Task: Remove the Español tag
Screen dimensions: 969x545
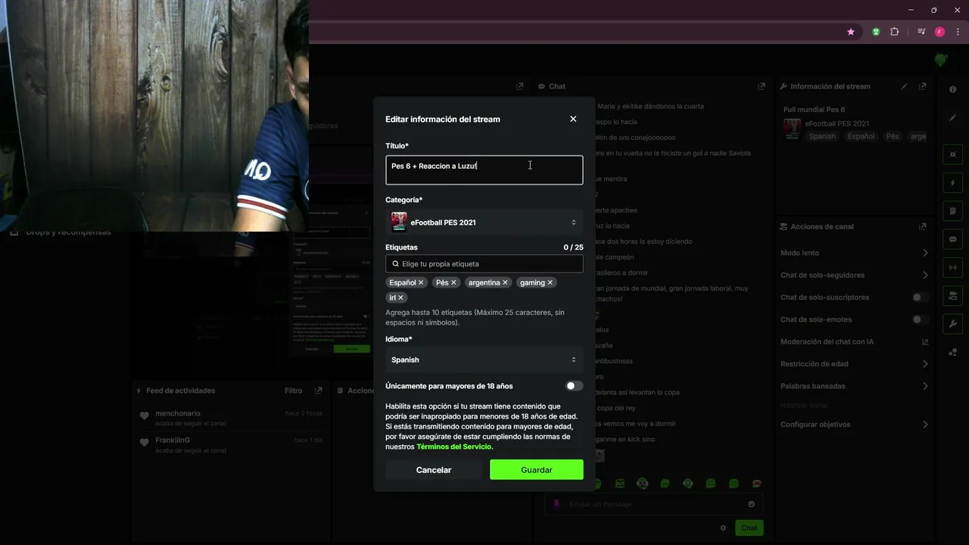Action: point(421,282)
